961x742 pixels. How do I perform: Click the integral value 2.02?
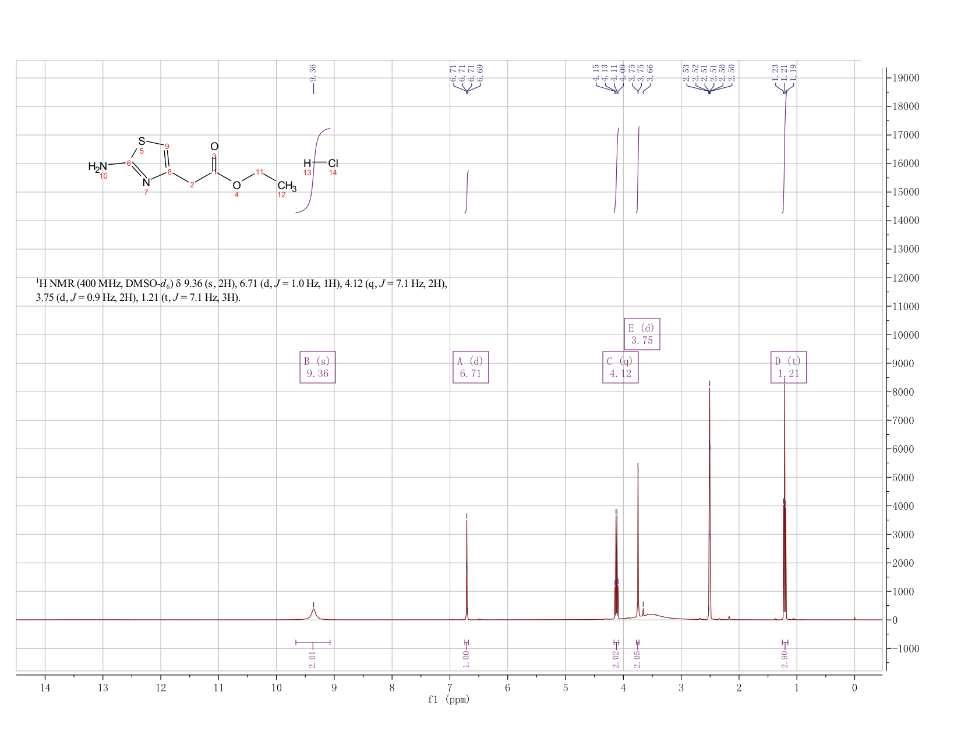(x=616, y=659)
